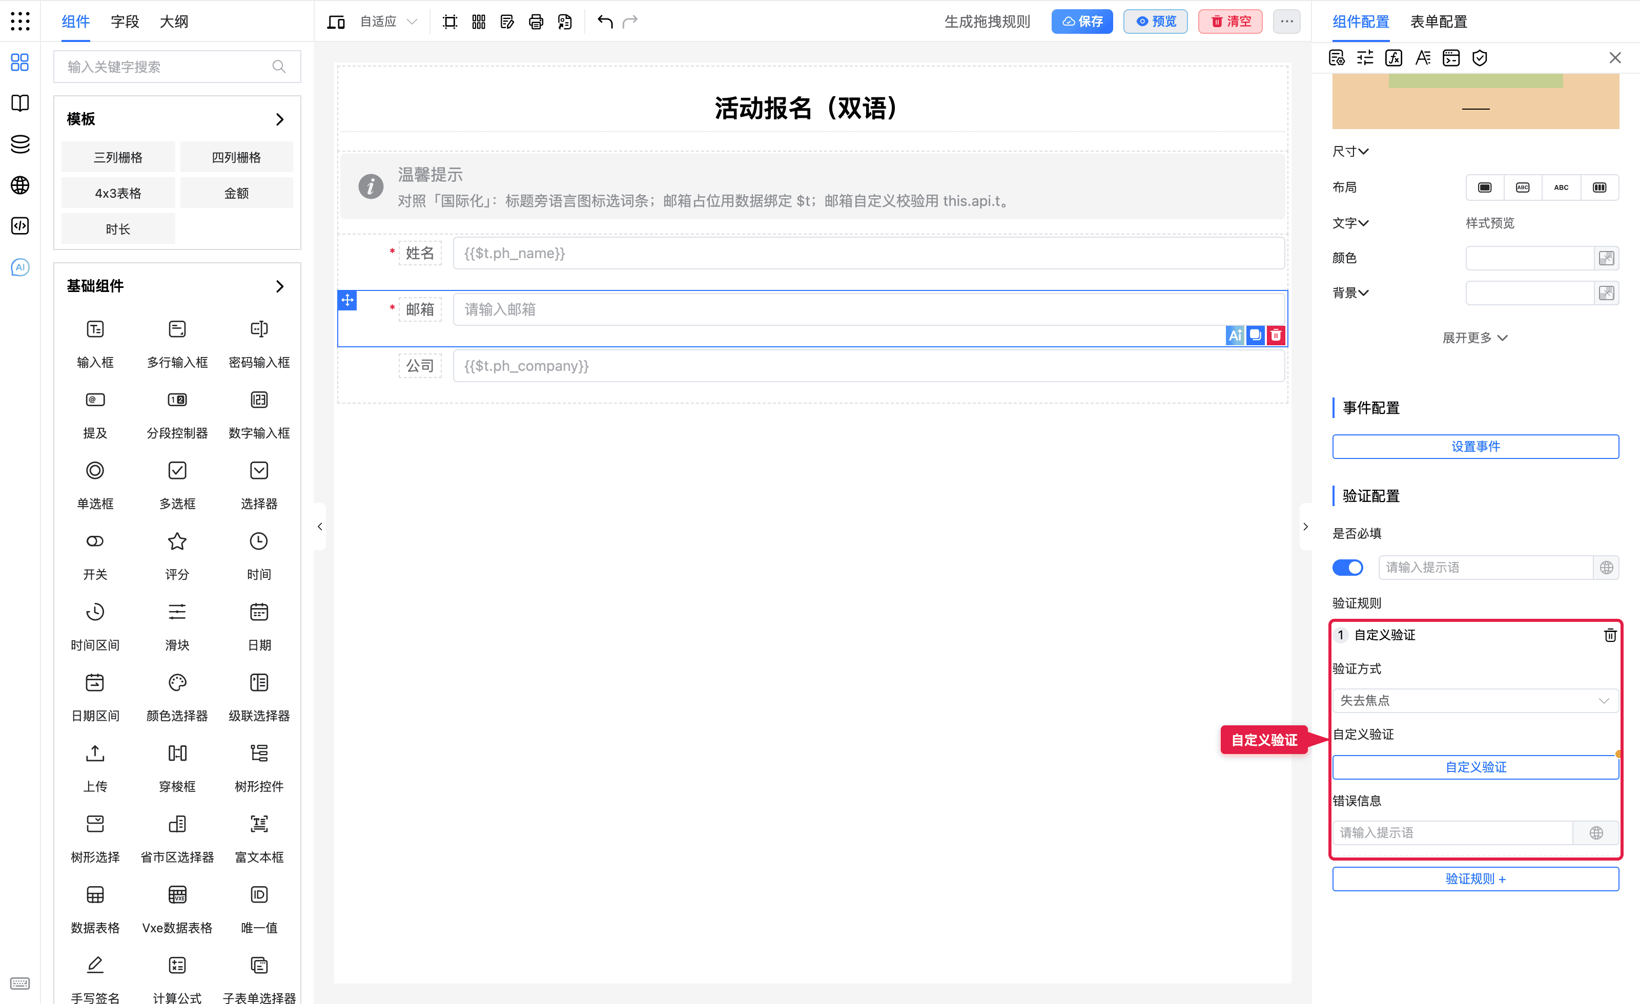Open the fx formula config icon

1393,58
